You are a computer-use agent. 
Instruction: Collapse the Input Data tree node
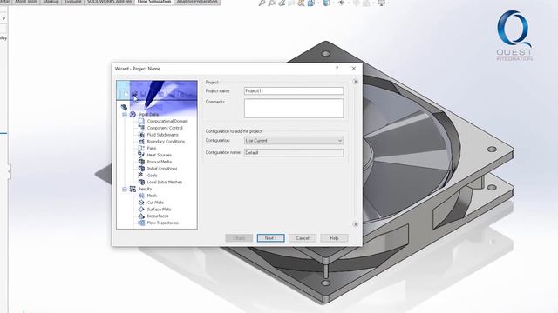[125, 115]
